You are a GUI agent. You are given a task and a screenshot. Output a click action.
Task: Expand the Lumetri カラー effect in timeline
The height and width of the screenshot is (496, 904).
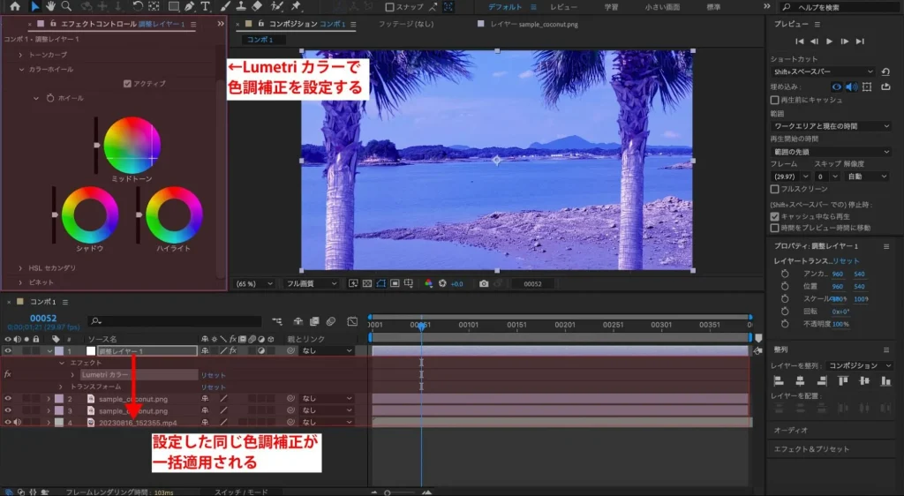[72, 375]
